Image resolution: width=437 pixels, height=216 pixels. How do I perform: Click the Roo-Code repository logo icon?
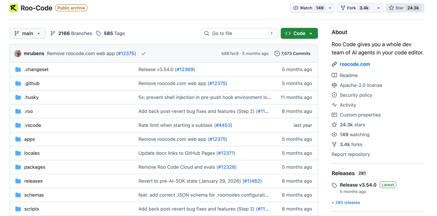(14, 8)
